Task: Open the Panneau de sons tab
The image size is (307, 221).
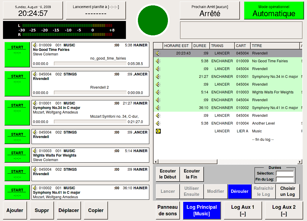Action: pos(168,210)
